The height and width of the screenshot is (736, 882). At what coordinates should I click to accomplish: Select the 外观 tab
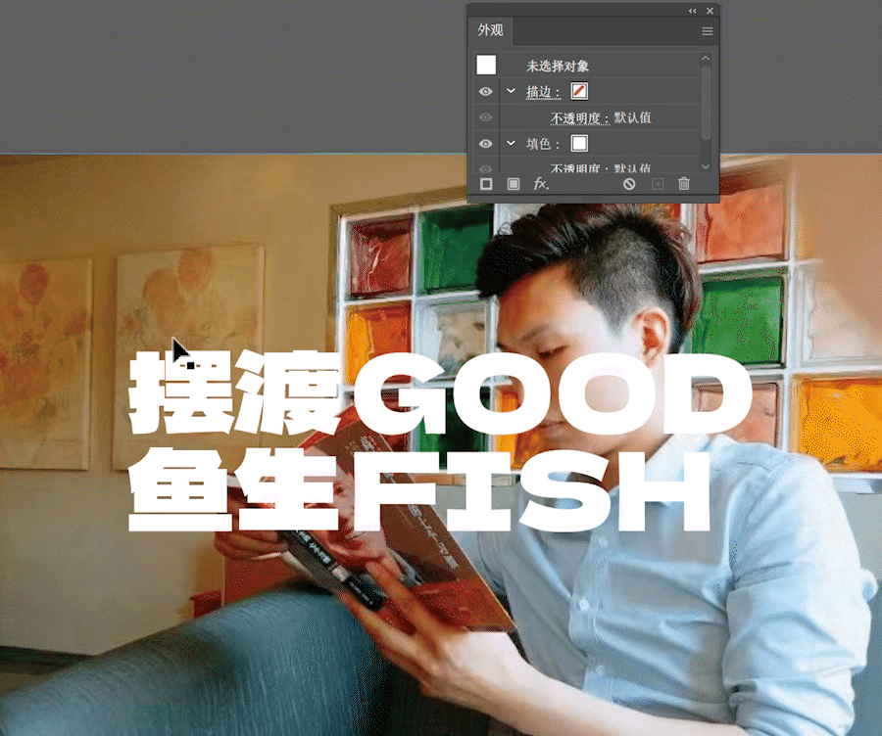(490, 30)
